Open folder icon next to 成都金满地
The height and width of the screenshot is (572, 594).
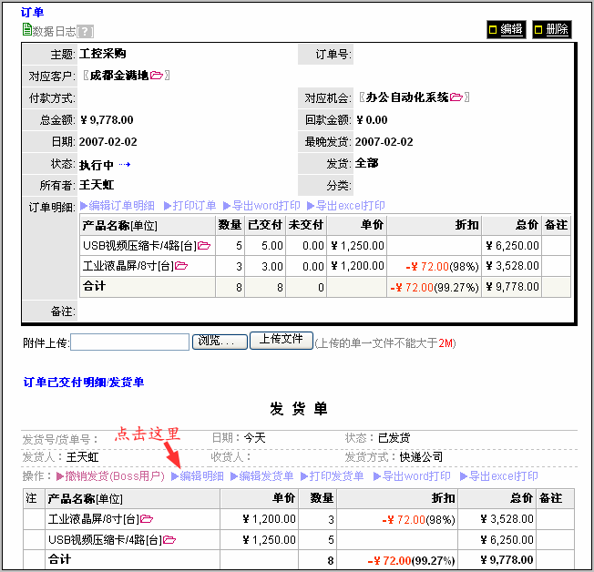point(157,75)
